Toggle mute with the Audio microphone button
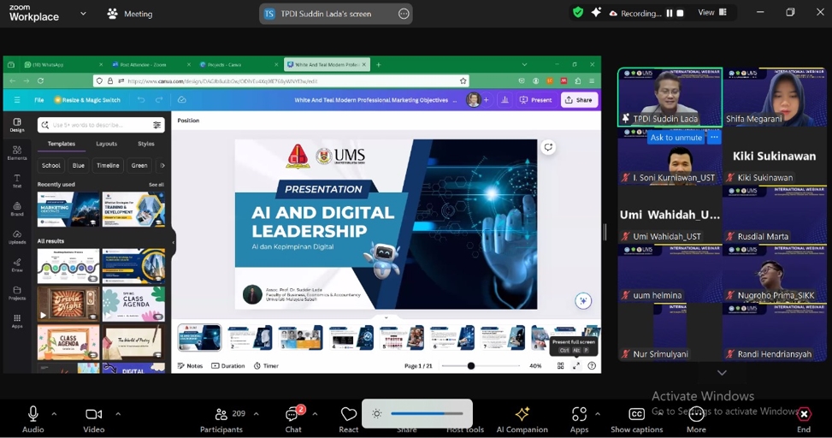 click(32, 419)
